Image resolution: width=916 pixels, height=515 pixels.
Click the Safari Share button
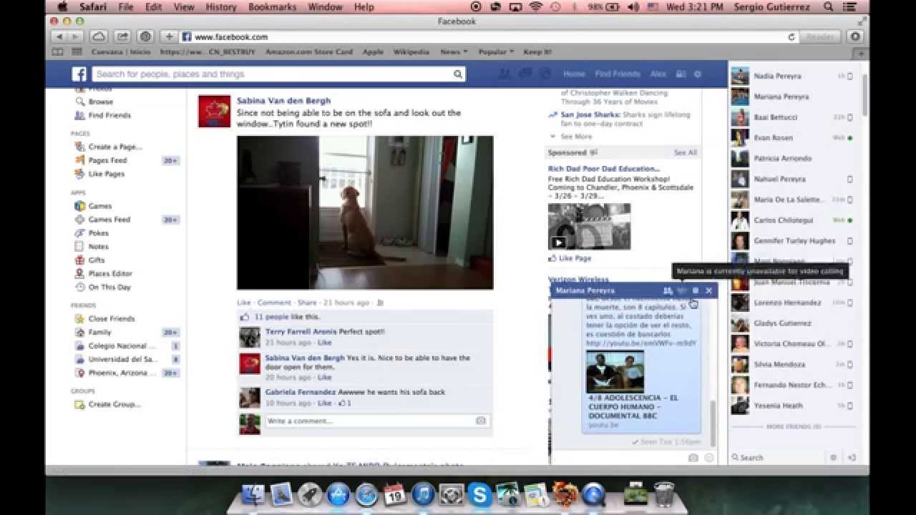tap(122, 36)
